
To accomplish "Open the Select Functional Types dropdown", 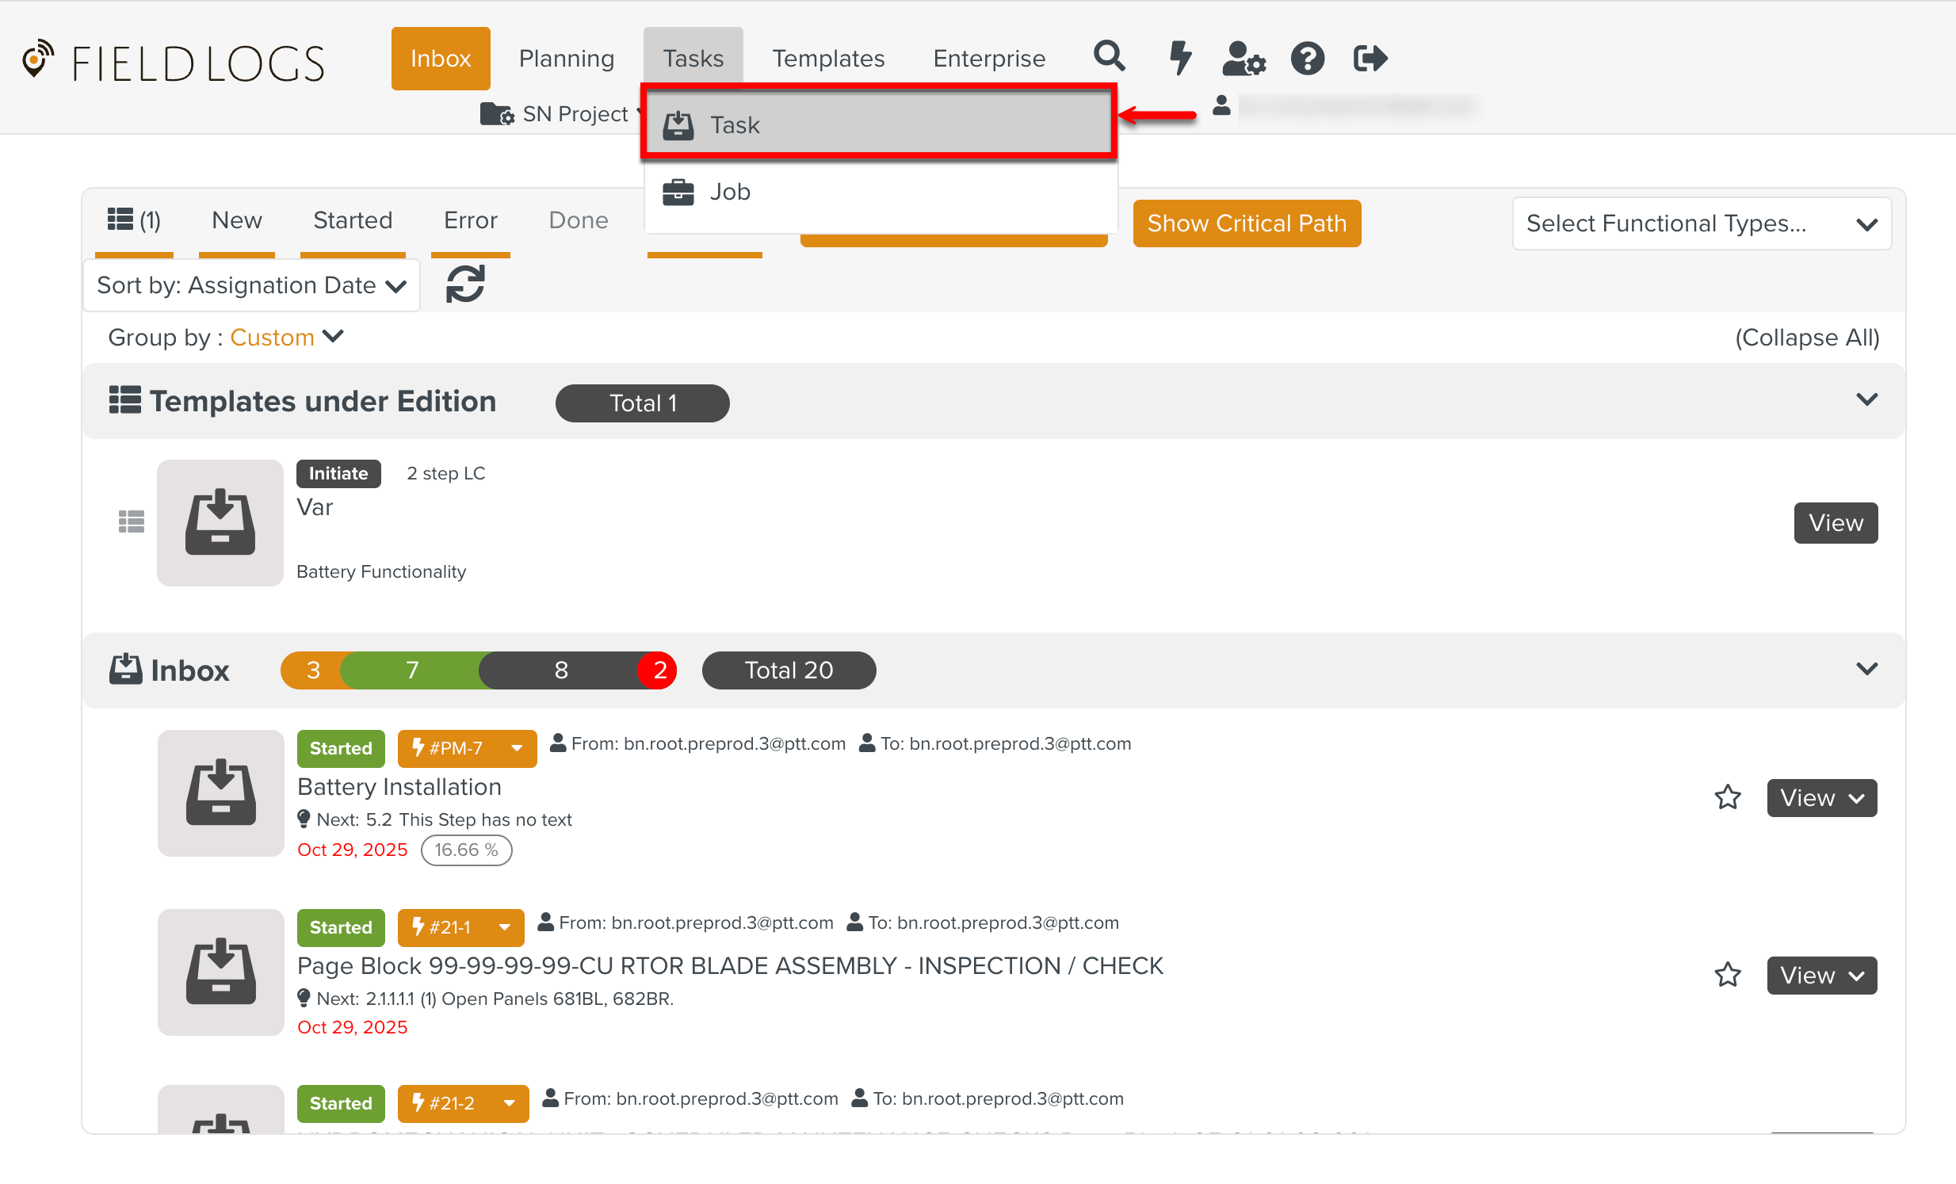I will point(1701,223).
